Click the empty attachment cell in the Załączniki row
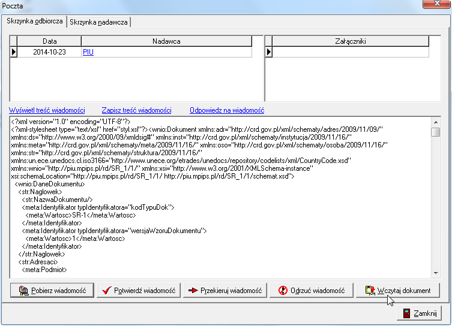The width and height of the screenshot is (452, 326). [x=350, y=52]
